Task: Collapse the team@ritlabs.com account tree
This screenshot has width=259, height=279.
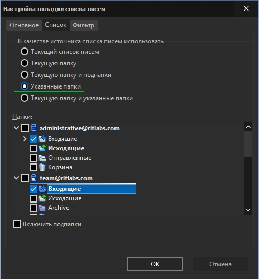Action: tap(16, 178)
